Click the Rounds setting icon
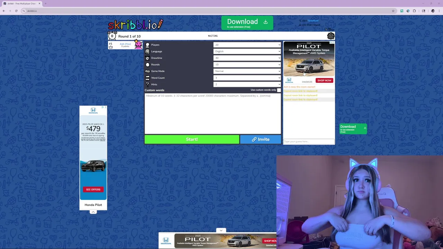The height and width of the screenshot is (249, 443). (147, 65)
